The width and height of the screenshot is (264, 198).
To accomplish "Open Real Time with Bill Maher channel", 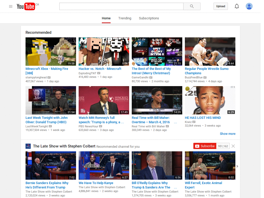I will pyautogui.click(x=148, y=126).
